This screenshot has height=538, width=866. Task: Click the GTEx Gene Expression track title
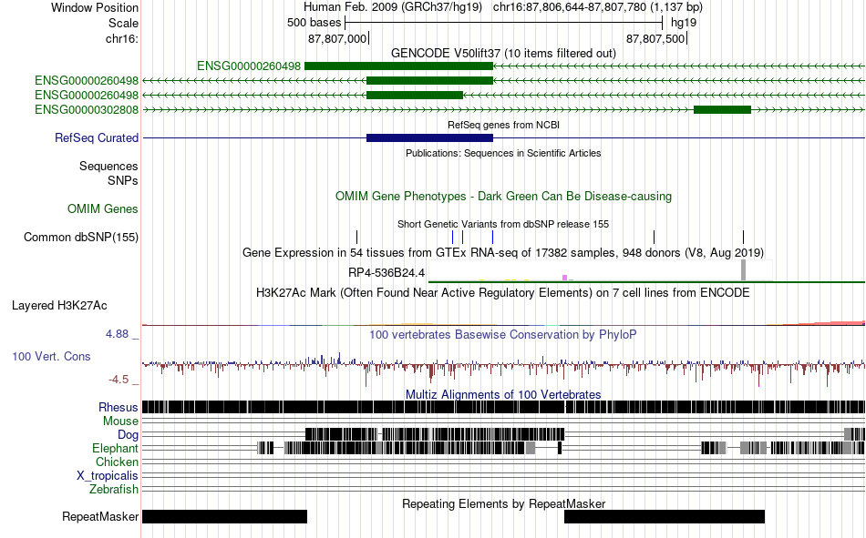pyautogui.click(x=503, y=253)
